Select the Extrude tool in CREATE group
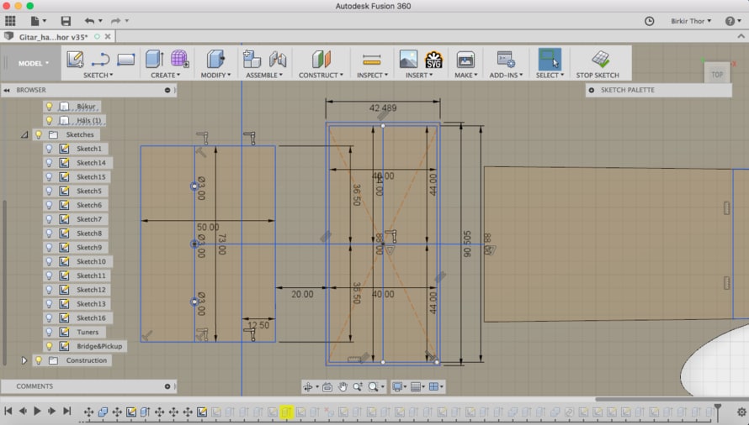The image size is (749, 425). (x=154, y=59)
